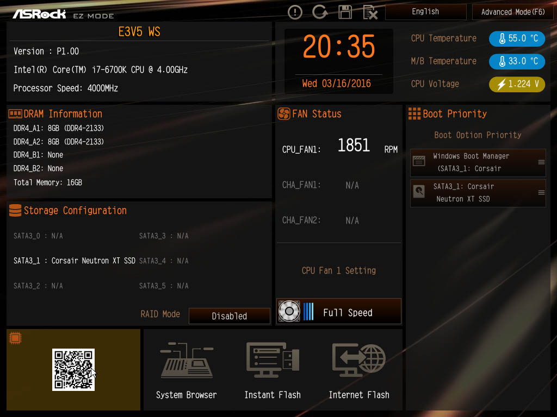This screenshot has width=557, height=417.
Task: Click the exclamation info icon in top bar
Action: (295, 12)
